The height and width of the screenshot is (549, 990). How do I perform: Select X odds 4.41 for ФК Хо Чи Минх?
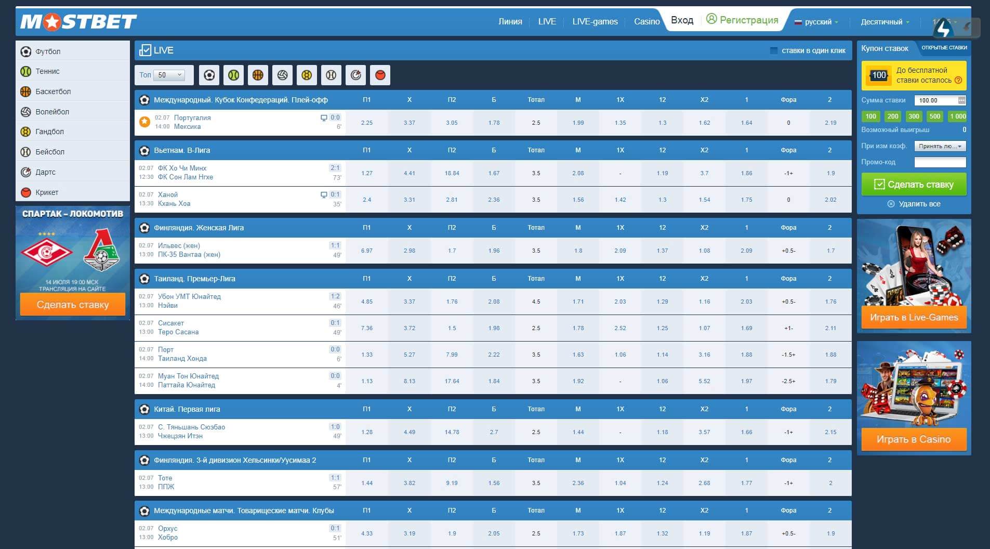click(409, 173)
